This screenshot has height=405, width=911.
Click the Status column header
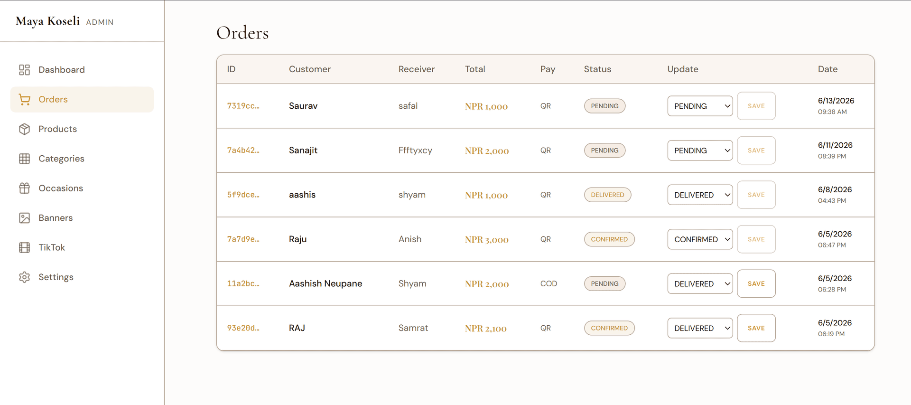(x=597, y=69)
